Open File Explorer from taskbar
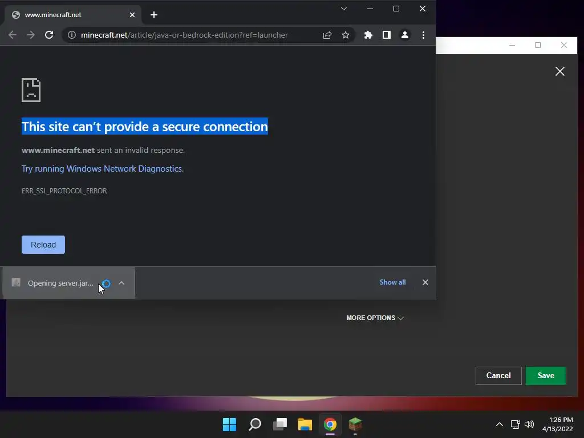Viewport: 584px width, 438px height. [305, 424]
